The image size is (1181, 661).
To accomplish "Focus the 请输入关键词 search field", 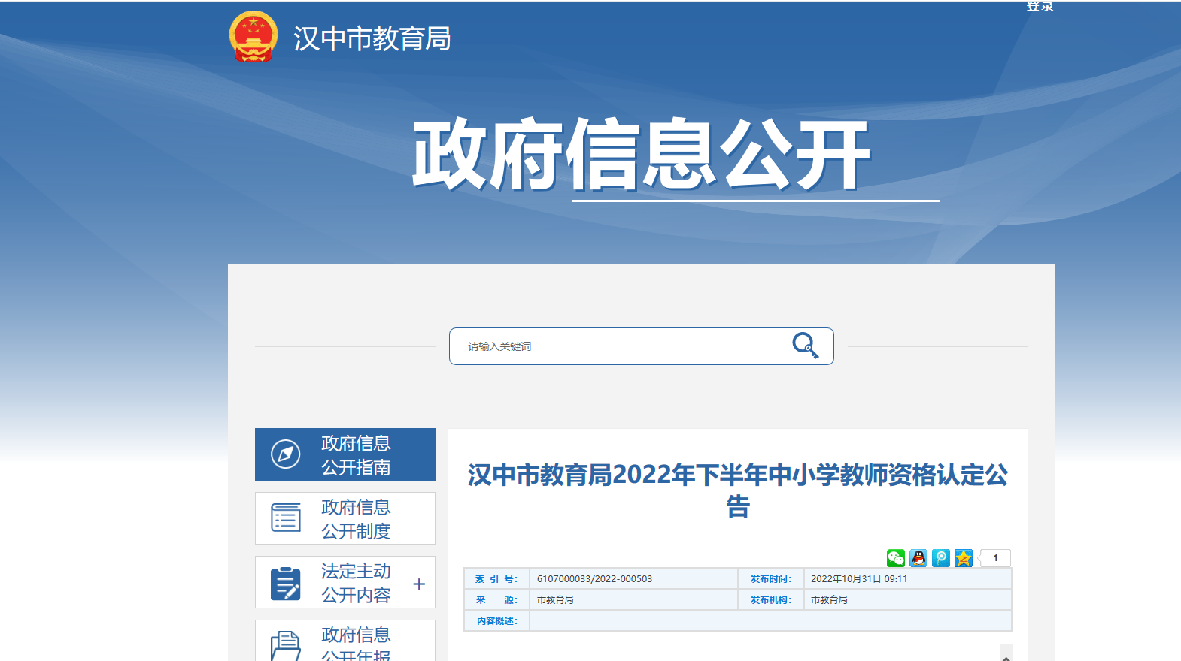I will click(617, 346).
